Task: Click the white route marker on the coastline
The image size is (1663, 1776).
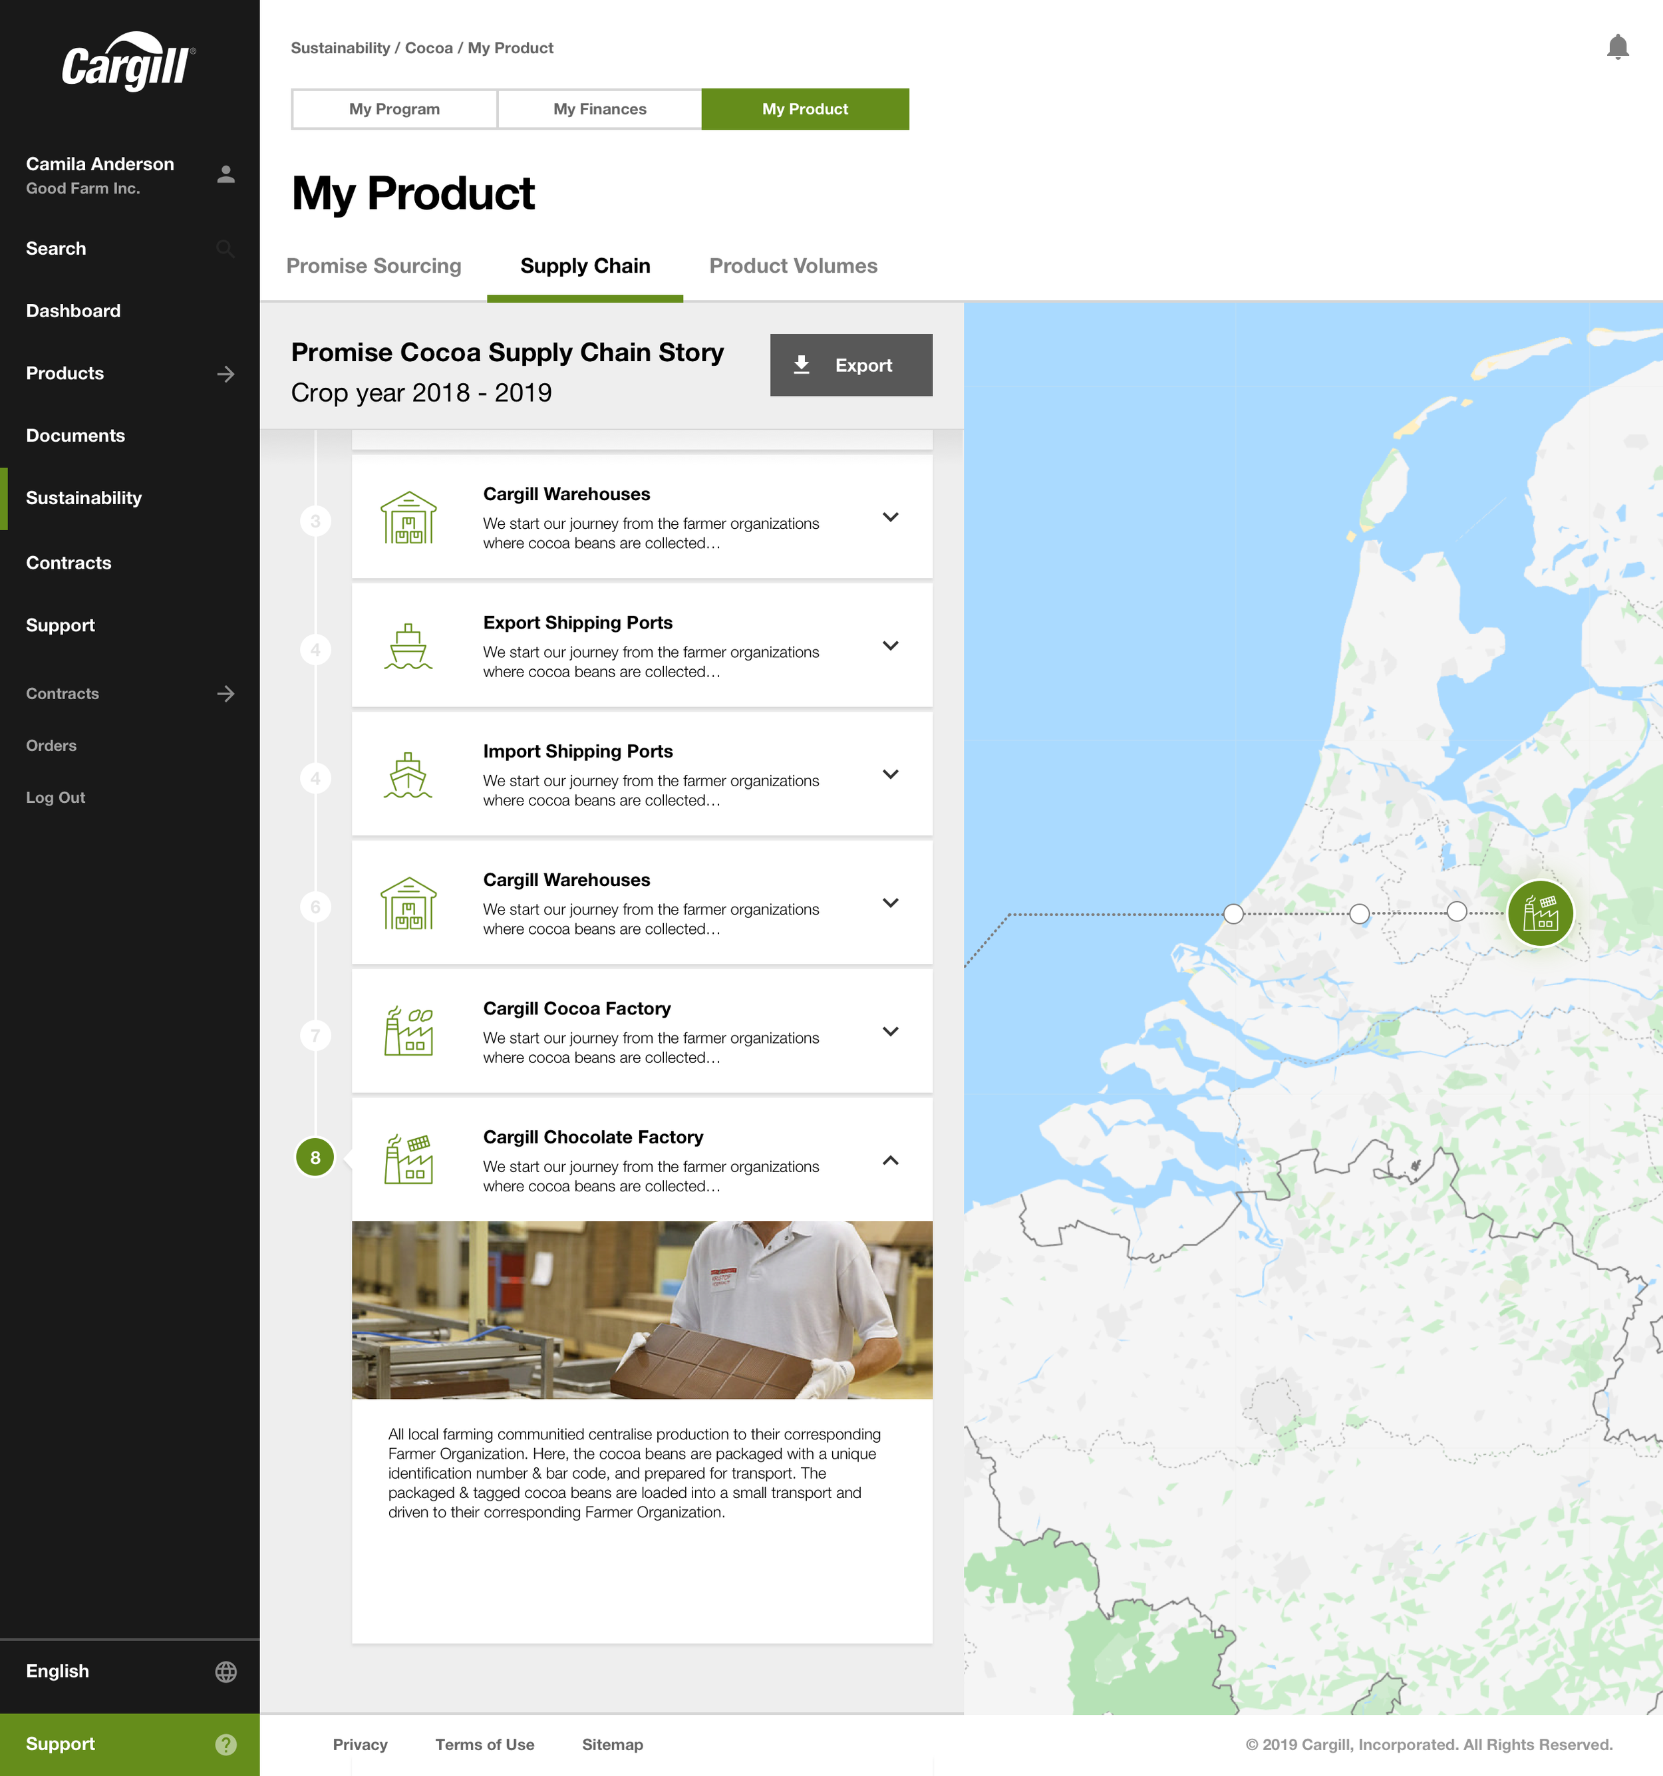Action: tap(1233, 913)
